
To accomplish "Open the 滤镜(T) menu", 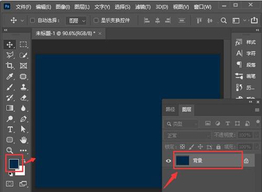I will (x=143, y=7).
